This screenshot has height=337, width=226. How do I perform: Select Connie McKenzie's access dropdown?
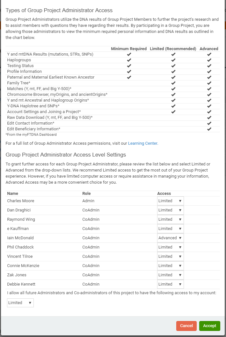(x=170, y=266)
